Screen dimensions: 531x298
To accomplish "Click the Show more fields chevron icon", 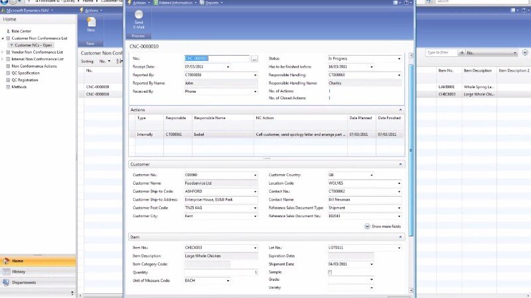I will [x=367, y=226].
